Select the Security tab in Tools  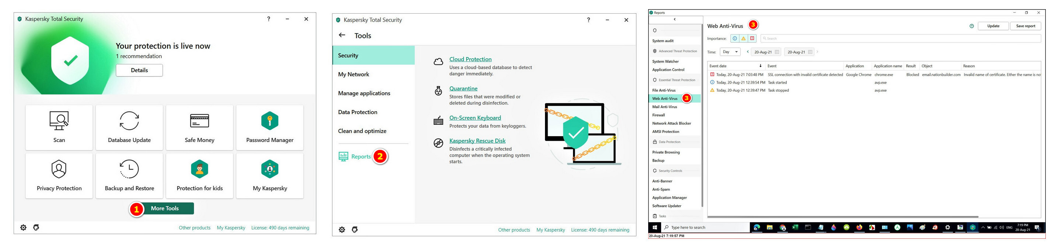(x=374, y=55)
